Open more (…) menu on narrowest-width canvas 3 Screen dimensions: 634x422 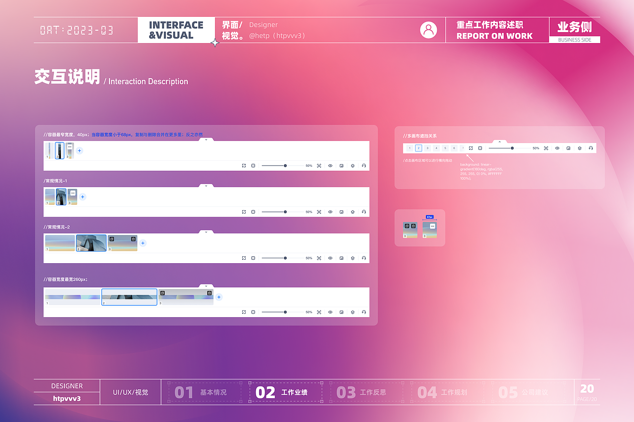click(70, 147)
